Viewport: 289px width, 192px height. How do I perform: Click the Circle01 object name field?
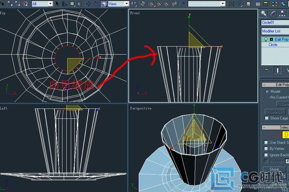point(275,23)
